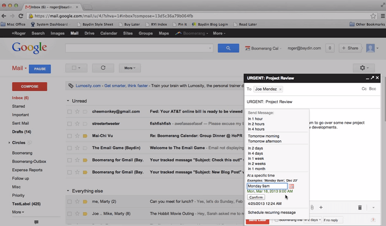
Task: Collapse the Unread section
Action: point(68,101)
